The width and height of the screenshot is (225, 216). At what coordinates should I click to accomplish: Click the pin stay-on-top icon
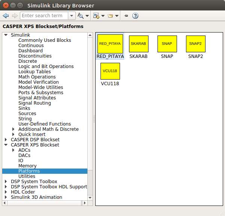pos(126,16)
